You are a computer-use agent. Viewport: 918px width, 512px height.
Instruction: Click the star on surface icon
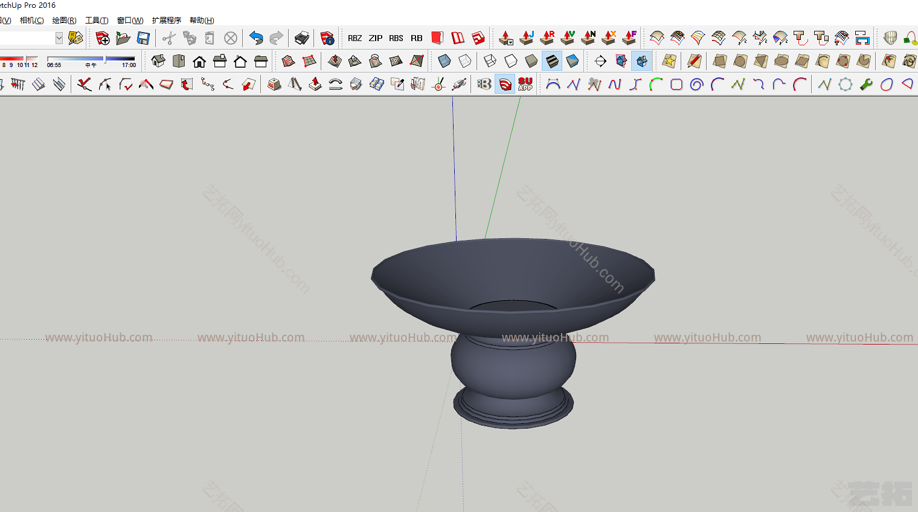669,61
